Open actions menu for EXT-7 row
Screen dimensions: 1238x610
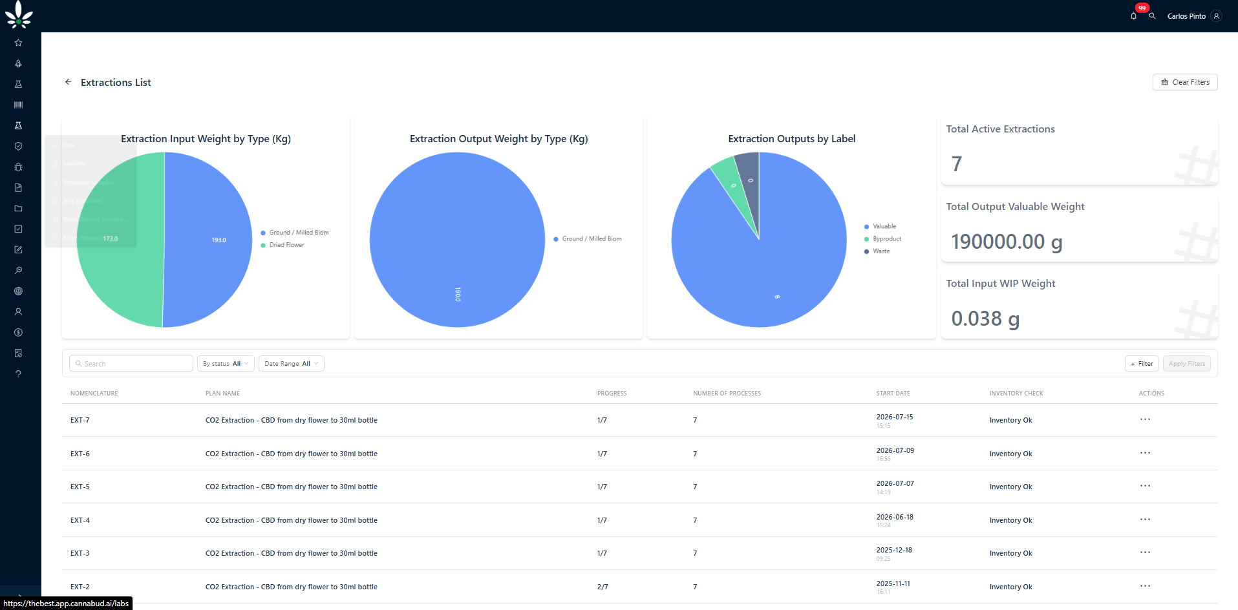[1145, 419]
